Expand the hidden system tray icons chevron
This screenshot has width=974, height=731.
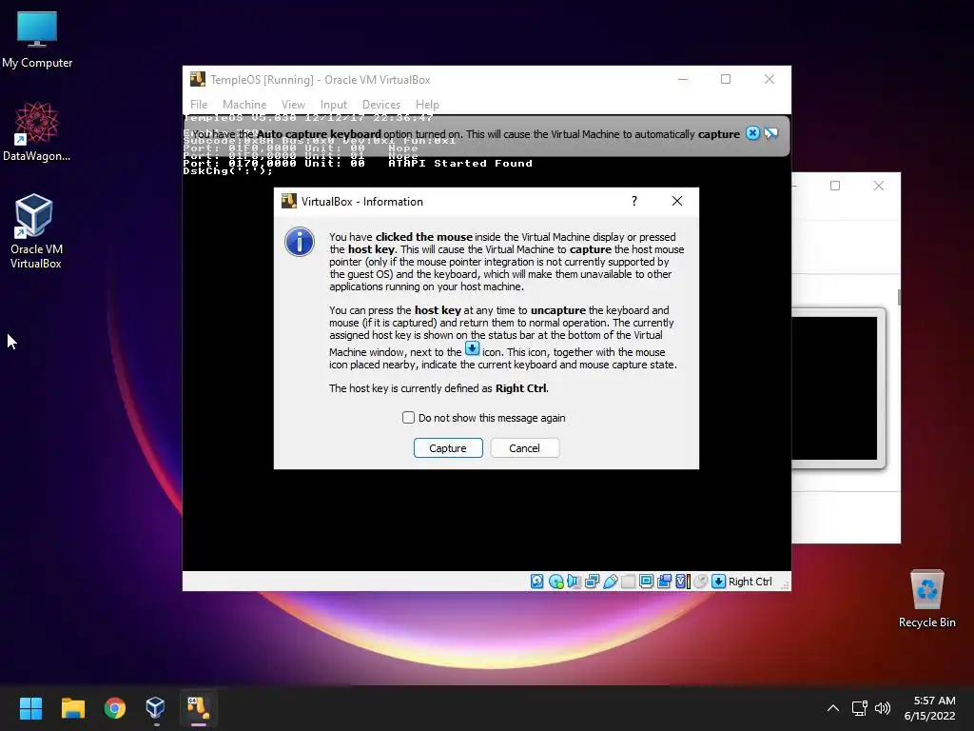(833, 708)
